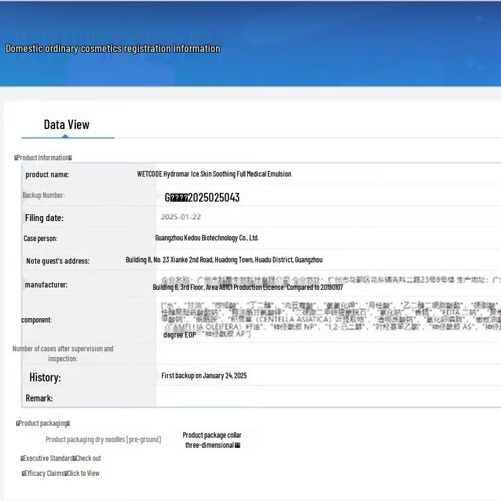Click the empty supervision and inspection cases field
The width and height of the screenshot is (501, 501).
[326, 354]
